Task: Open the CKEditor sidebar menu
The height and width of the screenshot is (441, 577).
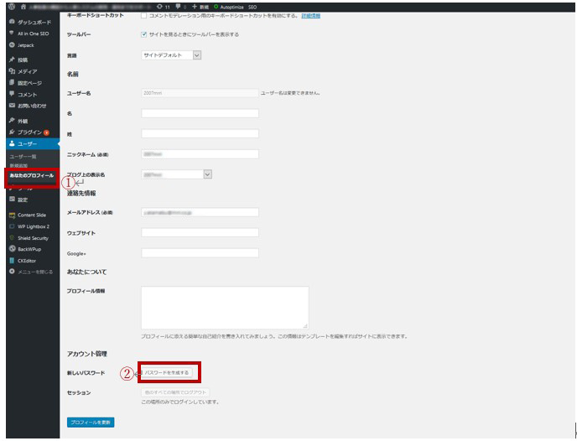Action: tap(29, 260)
